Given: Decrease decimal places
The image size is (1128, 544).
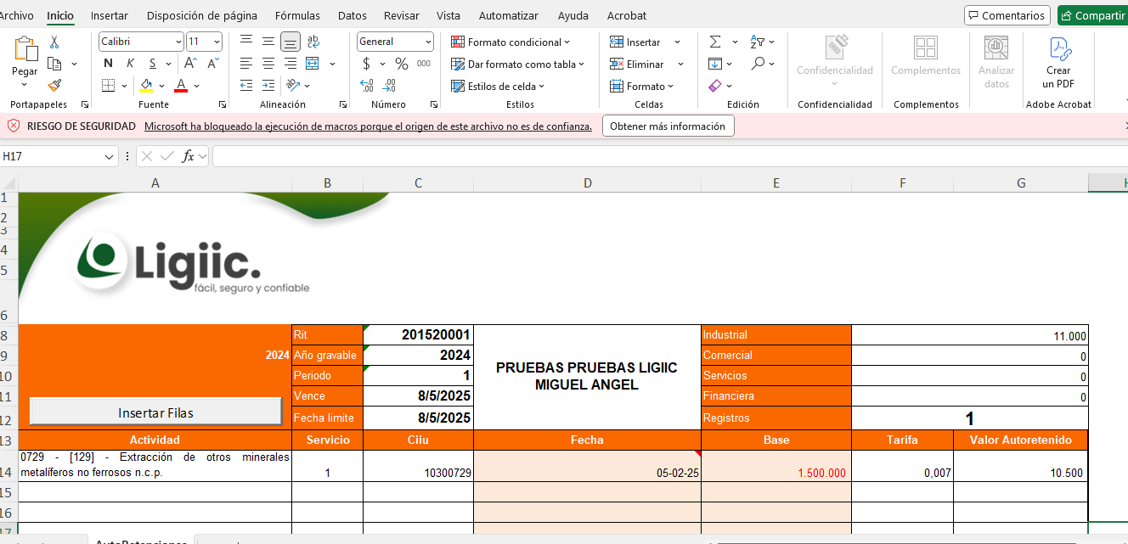Looking at the screenshot, I should click(x=389, y=85).
